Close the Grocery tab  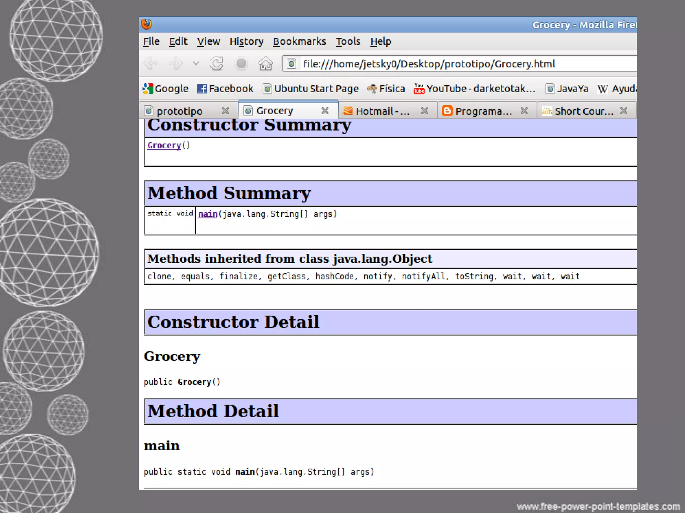click(x=325, y=111)
